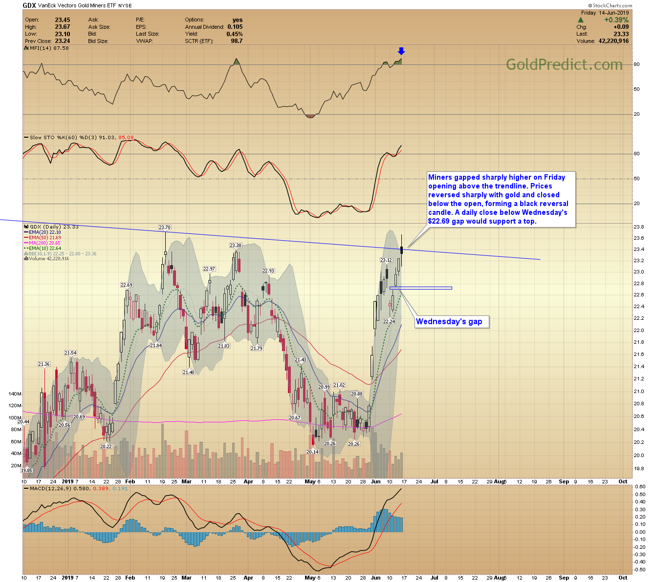Click the 22.93 price label
Viewport: 655px width, 582px height.
tap(268, 271)
